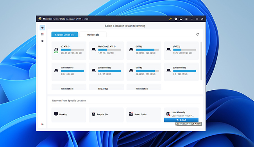The height and width of the screenshot is (147, 254).
Task: Click the headphones support icon
Action: pos(181,19)
